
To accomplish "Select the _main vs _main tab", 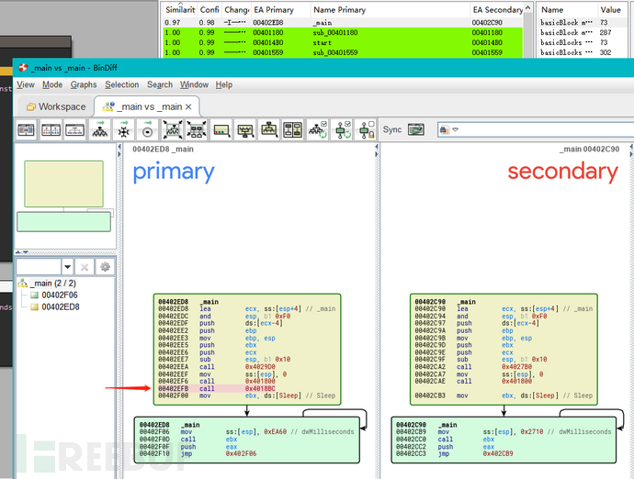I will point(146,106).
